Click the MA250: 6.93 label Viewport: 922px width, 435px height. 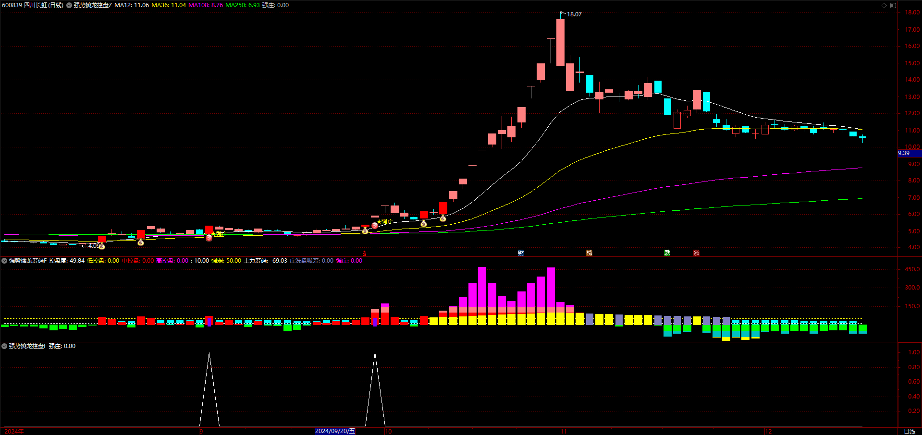pyautogui.click(x=243, y=5)
